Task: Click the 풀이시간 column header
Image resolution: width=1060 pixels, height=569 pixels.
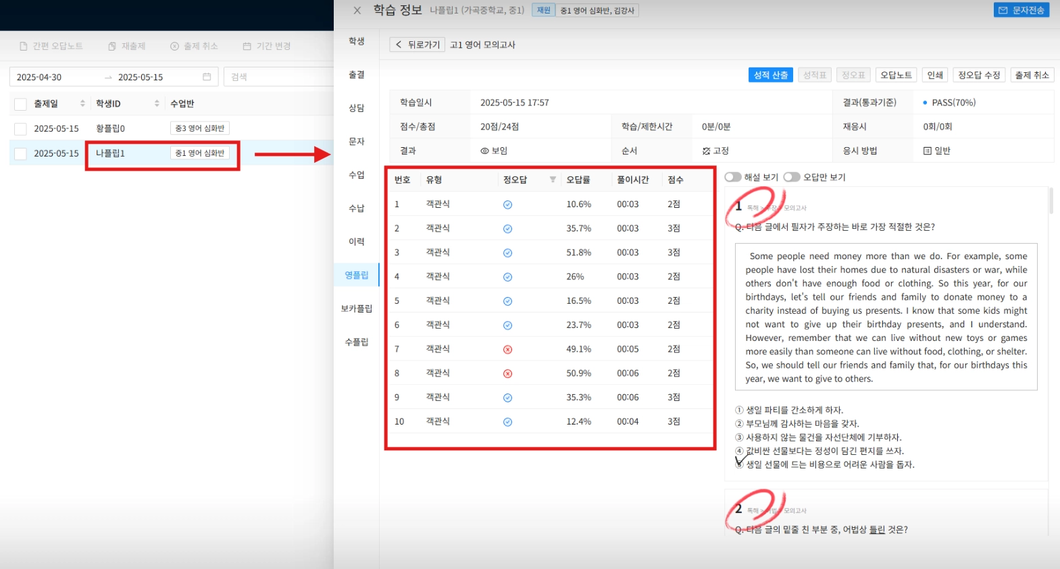Action: [632, 180]
